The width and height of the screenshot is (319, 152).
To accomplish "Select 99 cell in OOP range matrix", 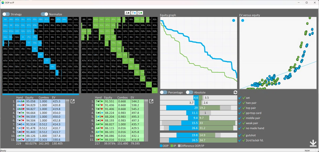I will point(35,49).
